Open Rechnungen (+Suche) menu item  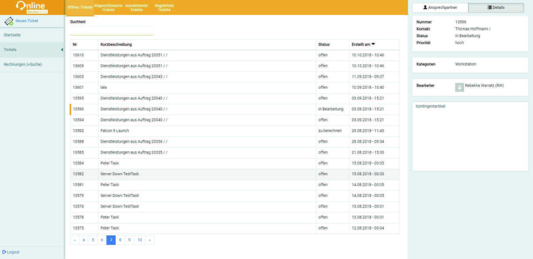pos(23,64)
